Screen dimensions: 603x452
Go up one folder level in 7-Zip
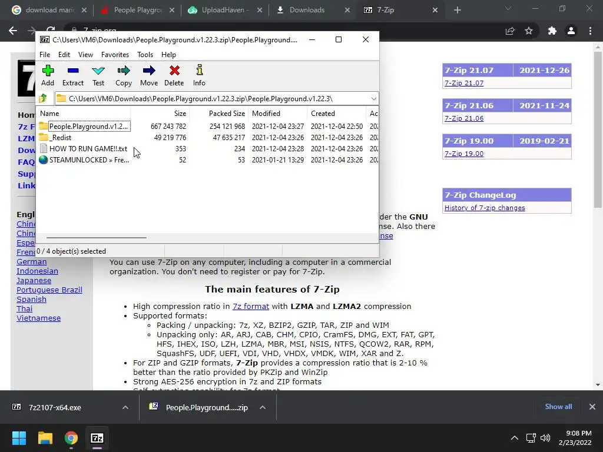(x=43, y=98)
